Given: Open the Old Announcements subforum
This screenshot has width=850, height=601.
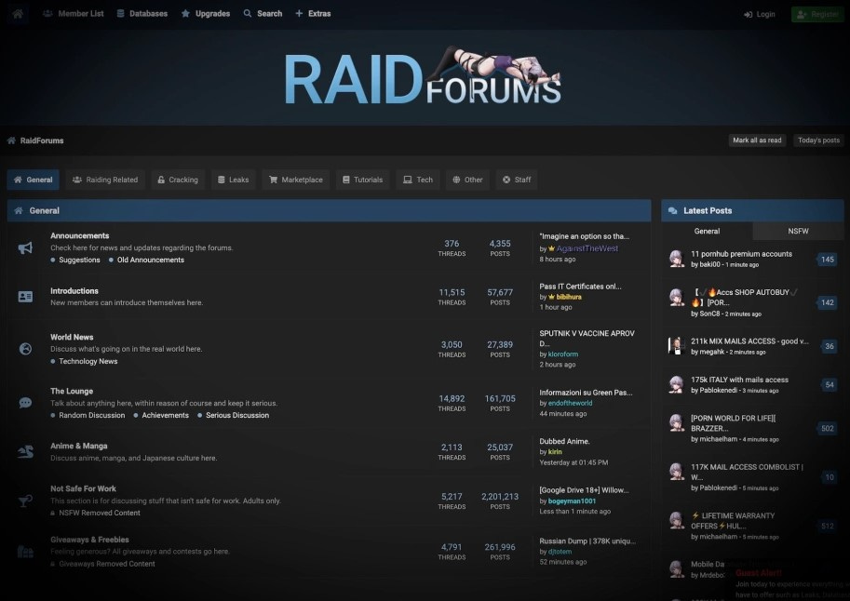Looking at the screenshot, I should [x=151, y=260].
